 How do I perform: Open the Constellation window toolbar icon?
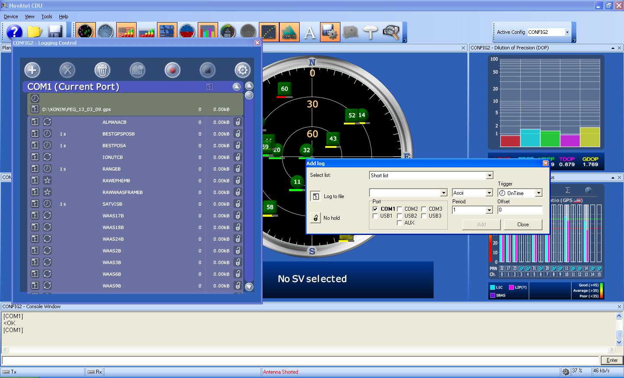tap(85, 32)
